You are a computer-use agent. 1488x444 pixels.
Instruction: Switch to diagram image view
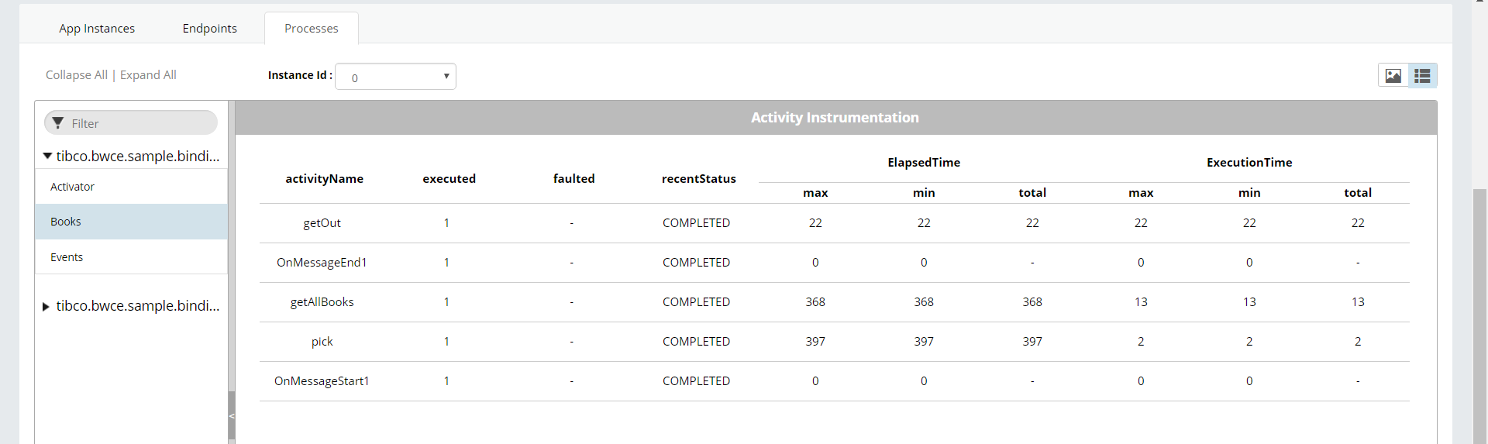click(x=1393, y=75)
